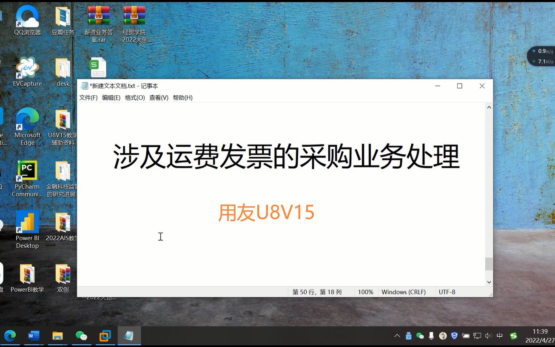Image resolution: width=555 pixels, height=347 pixels.
Task: Open the 帮助(H) menu in Notepad
Action: pos(182,97)
